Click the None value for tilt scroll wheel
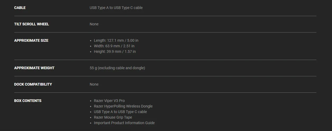Image resolution: width=332 pixels, height=131 pixels. tap(94, 24)
